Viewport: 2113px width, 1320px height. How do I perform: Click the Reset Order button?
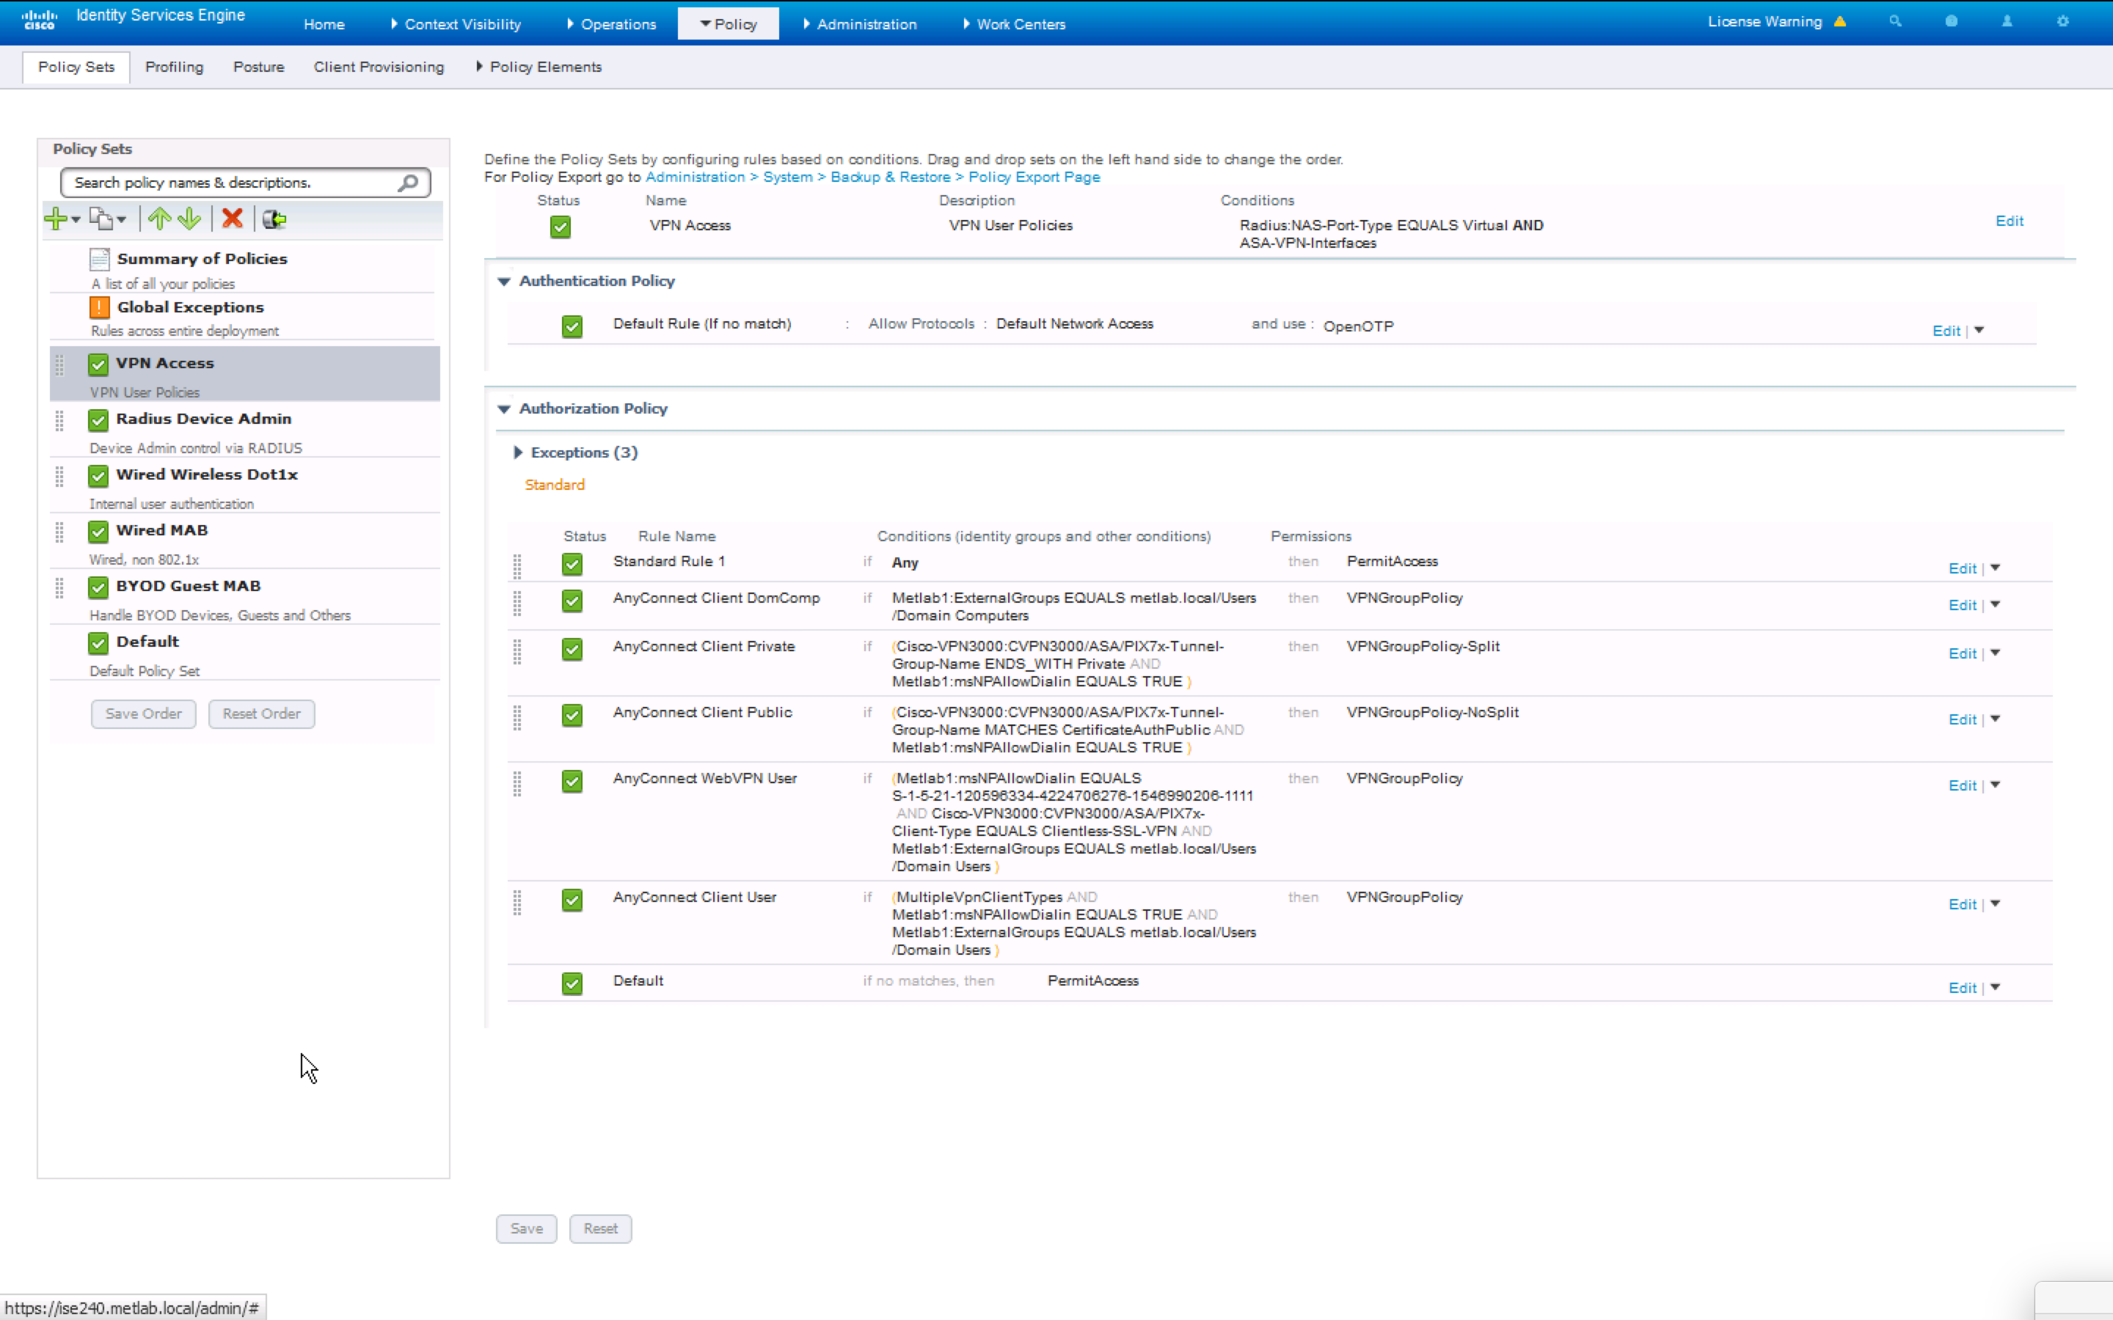(x=261, y=714)
